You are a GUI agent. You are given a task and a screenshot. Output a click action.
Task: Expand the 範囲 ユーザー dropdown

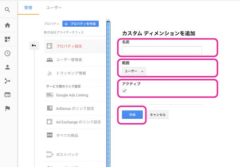point(134,71)
